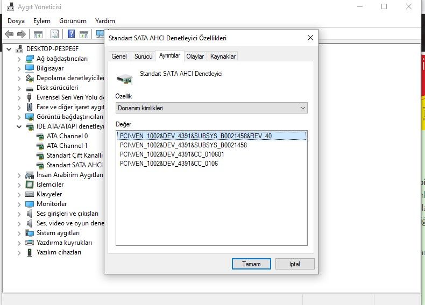Click the action pane toolbar icon

[x=84, y=34]
